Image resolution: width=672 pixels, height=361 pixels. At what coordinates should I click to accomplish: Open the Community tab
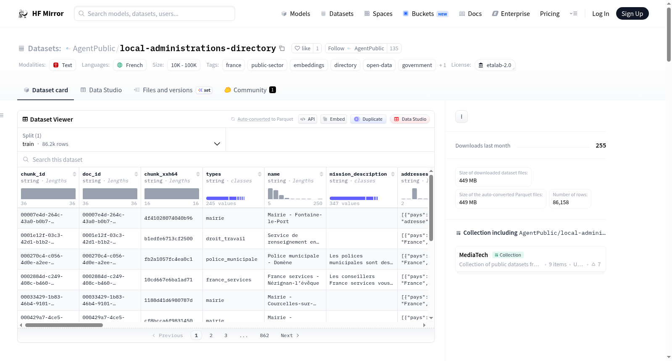point(250,90)
